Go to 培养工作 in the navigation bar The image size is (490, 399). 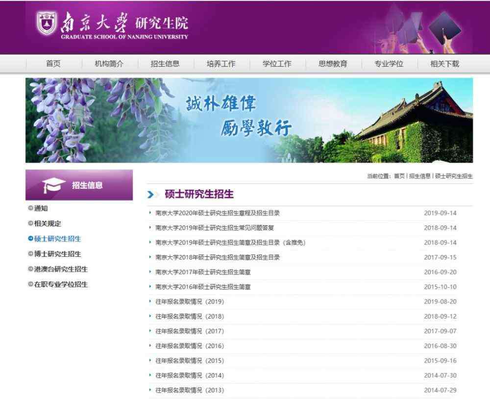(x=221, y=64)
